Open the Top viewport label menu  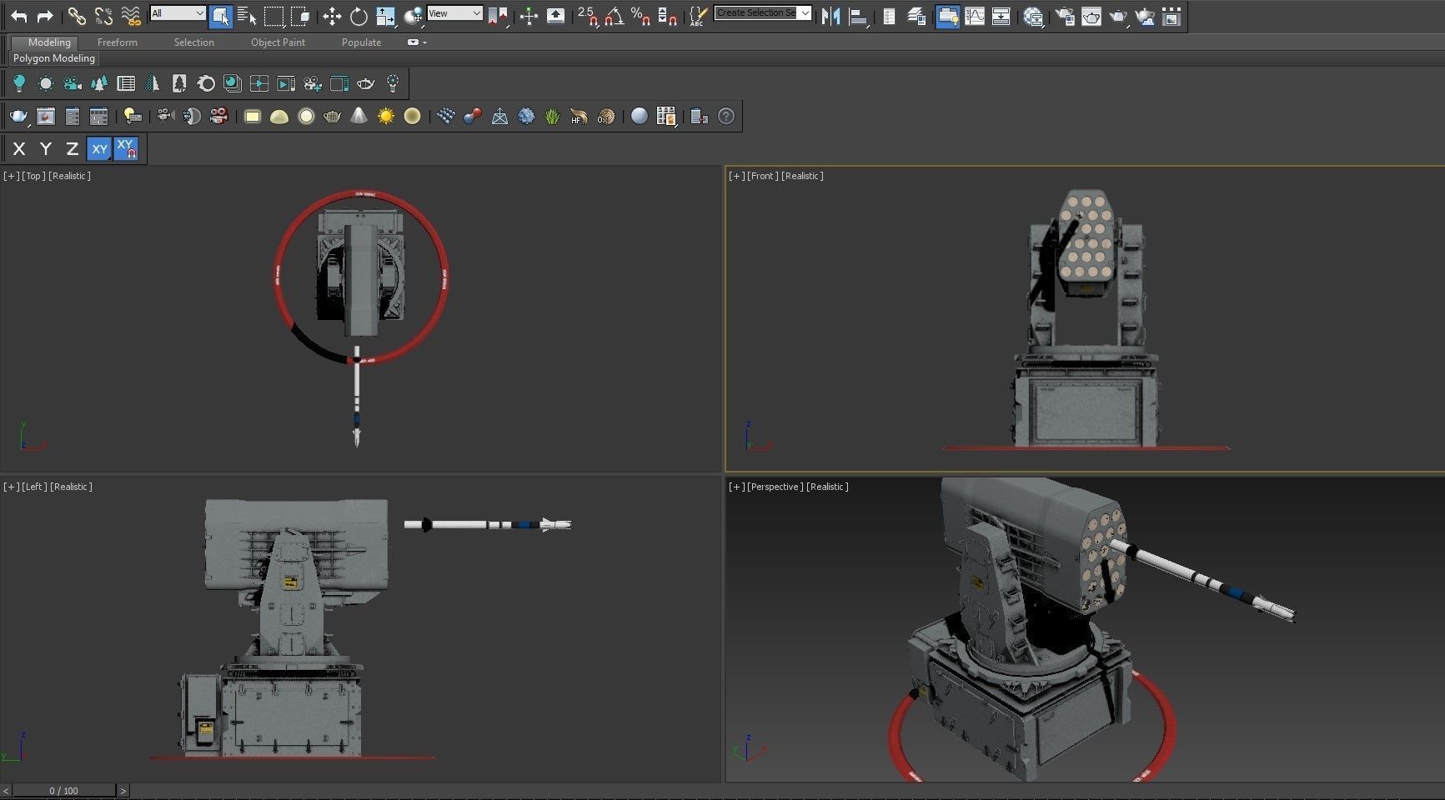pos(33,176)
